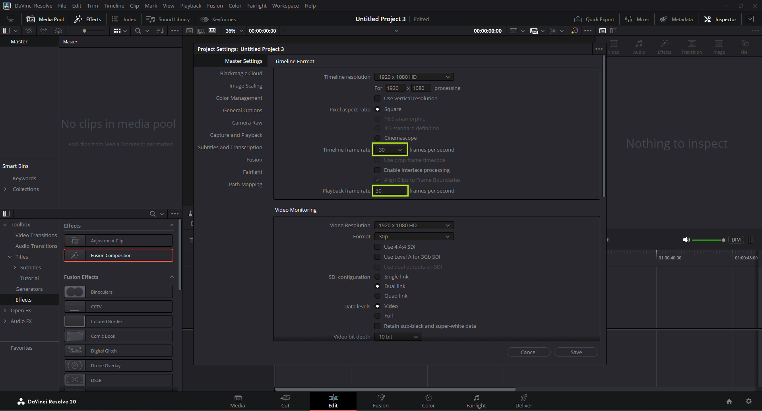Open project settings gear icon
762x411 pixels.
click(x=748, y=401)
